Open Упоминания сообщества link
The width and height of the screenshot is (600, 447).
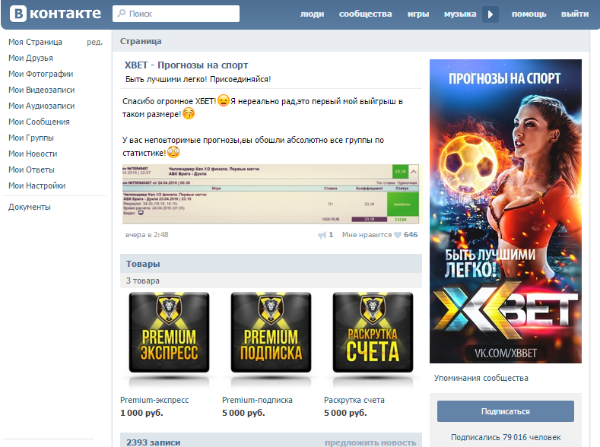(x=481, y=378)
